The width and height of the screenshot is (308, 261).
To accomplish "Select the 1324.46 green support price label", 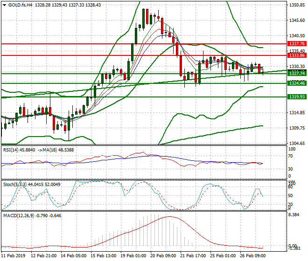I will click(x=297, y=83).
